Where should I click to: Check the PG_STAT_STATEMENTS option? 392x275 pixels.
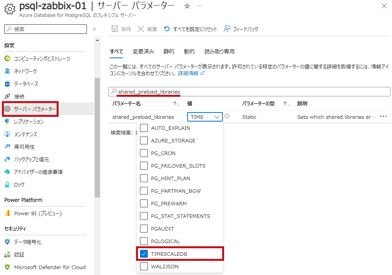144,216
